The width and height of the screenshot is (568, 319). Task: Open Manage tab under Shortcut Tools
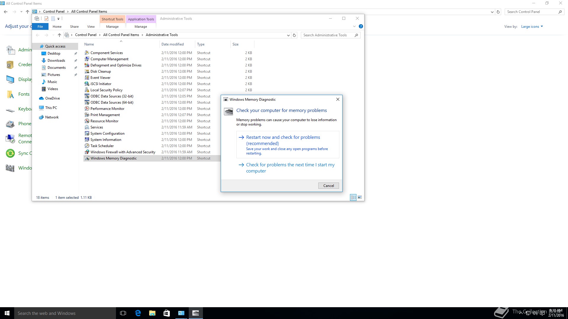point(112,27)
